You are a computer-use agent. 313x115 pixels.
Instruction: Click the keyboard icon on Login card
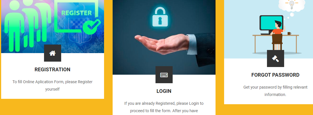164,75
